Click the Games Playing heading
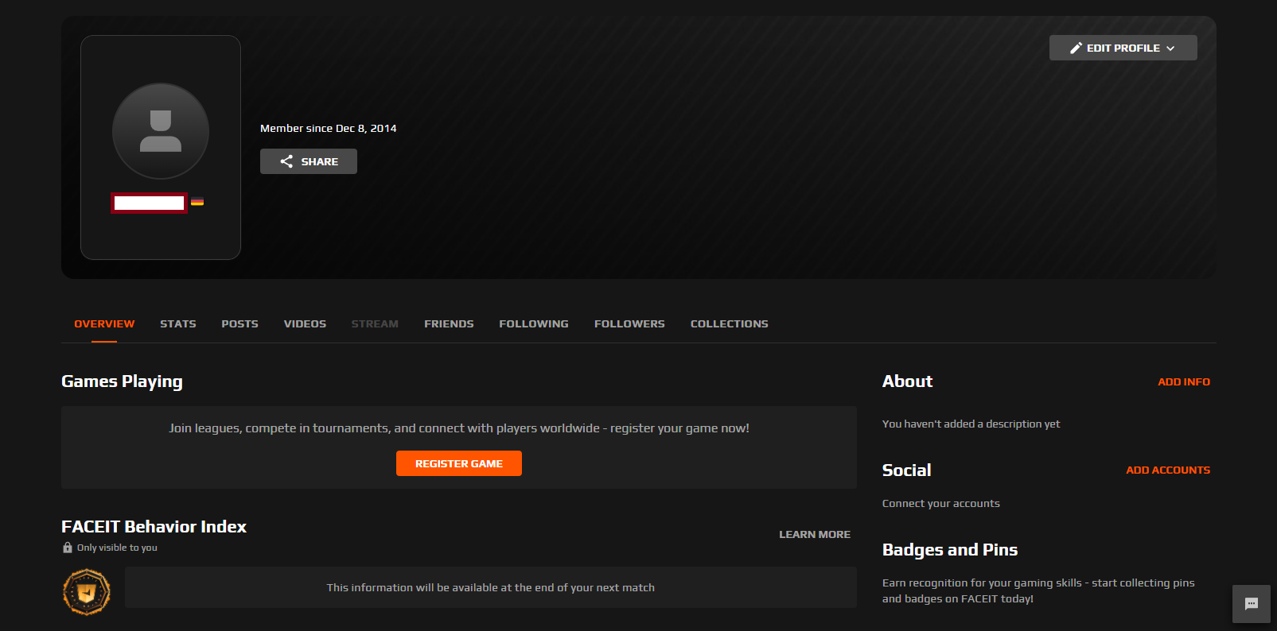The width and height of the screenshot is (1277, 631). click(122, 381)
